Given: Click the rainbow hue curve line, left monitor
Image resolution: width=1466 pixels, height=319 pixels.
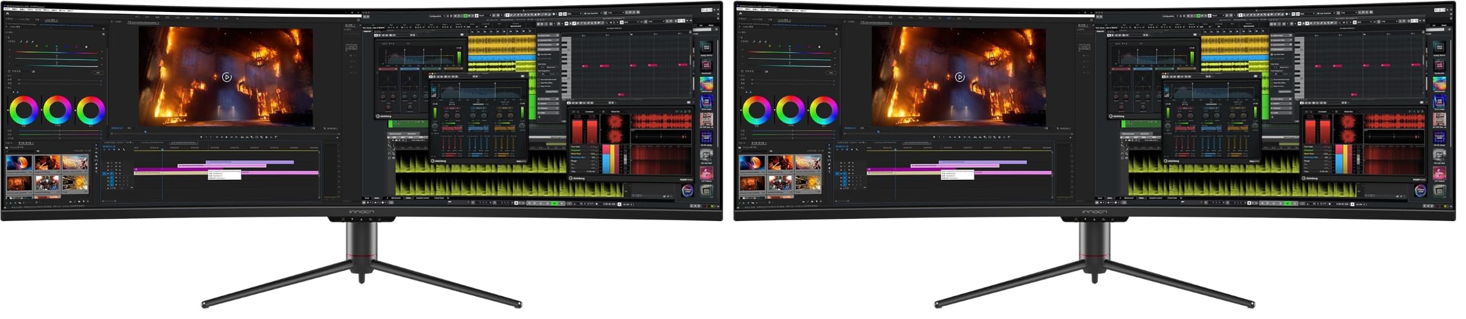Looking at the screenshot, I should (x=57, y=52).
